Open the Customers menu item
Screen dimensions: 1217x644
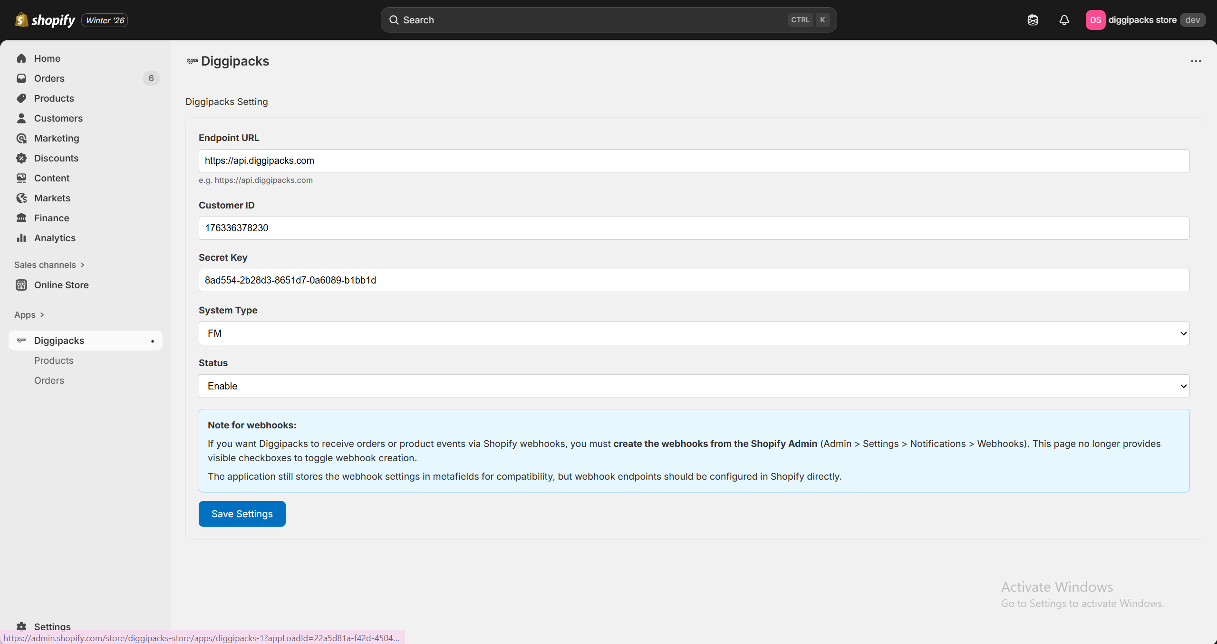point(58,118)
